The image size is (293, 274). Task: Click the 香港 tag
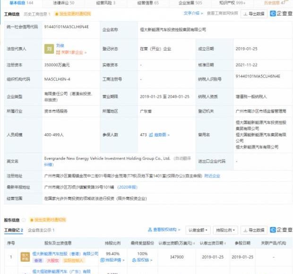tap(38, 260)
